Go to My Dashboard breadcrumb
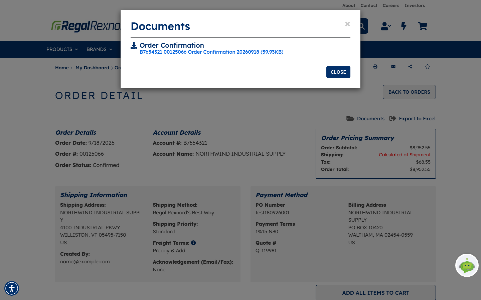Screen dimensions: 481x300 pos(92,68)
